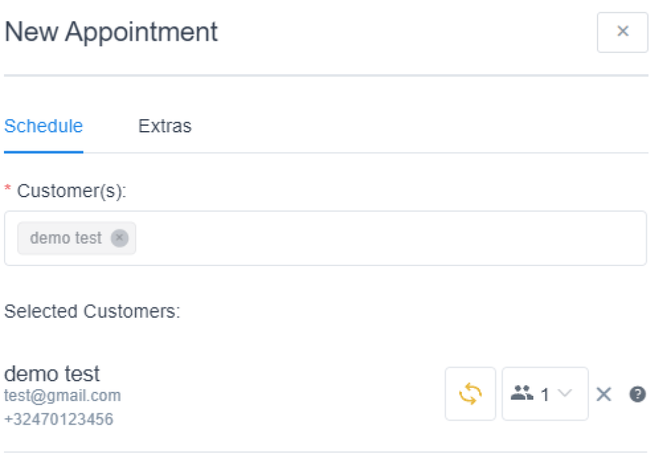Screen dimensions: 671x458
Task: Open the persons count dropdown
Action: pyautogui.click(x=545, y=394)
